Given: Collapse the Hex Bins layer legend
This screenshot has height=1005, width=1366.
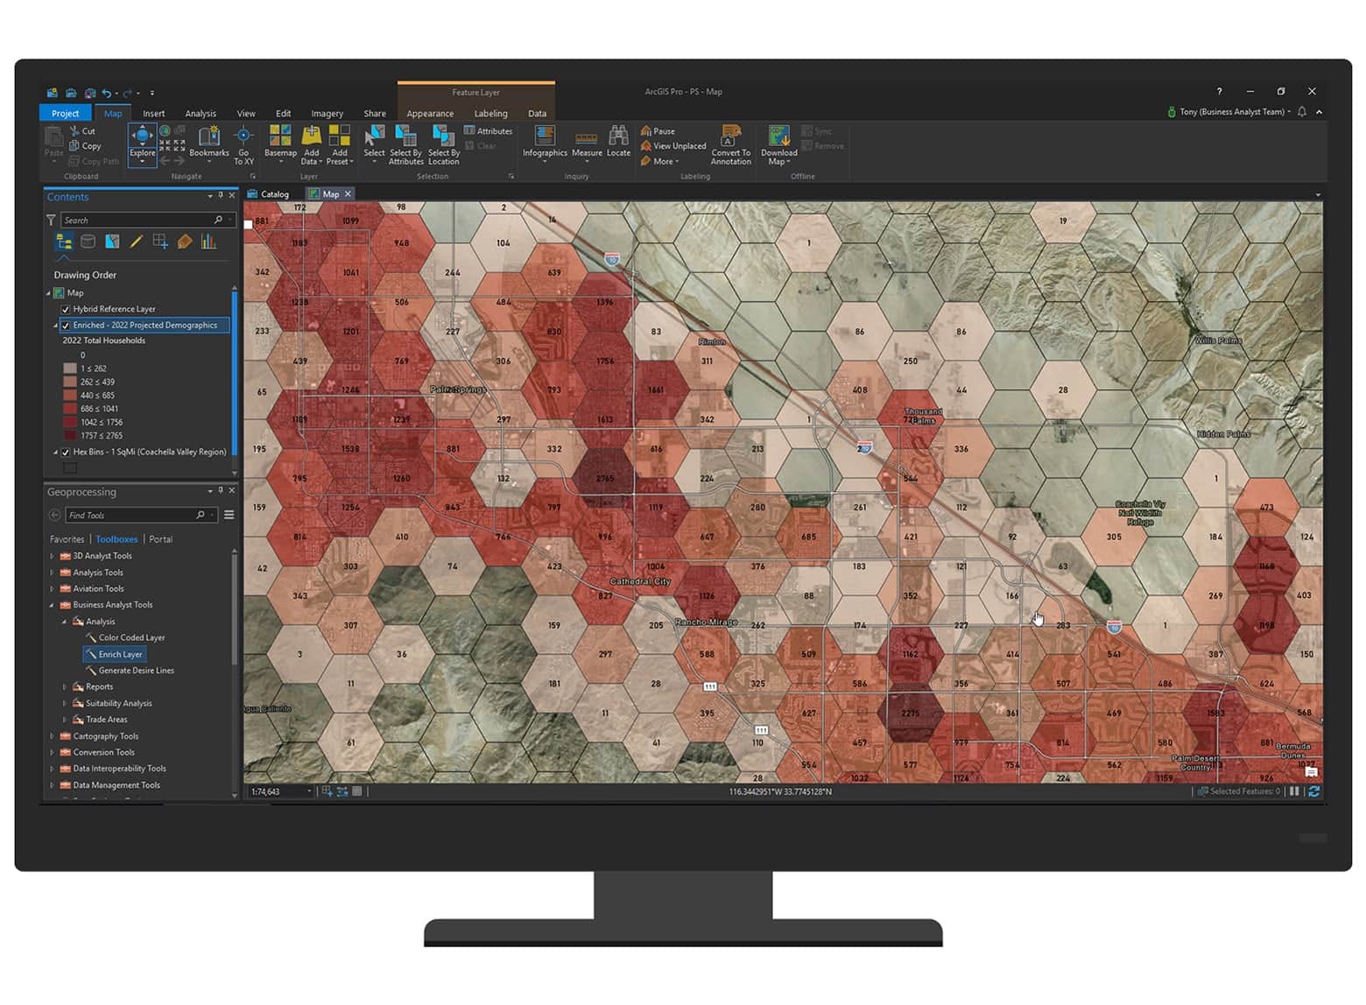Looking at the screenshot, I should coord(55,452).
